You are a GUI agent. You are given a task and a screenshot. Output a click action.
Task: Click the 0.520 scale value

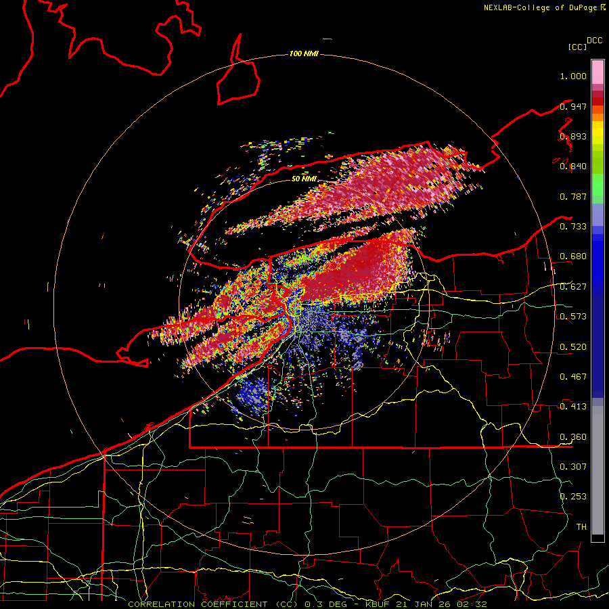(573, 347)
